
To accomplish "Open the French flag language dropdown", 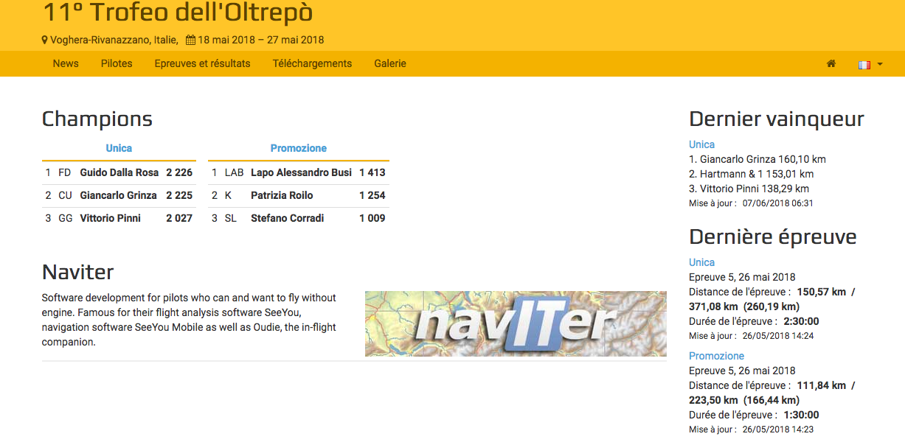I will pyautogui.click(x=870, y=64).
